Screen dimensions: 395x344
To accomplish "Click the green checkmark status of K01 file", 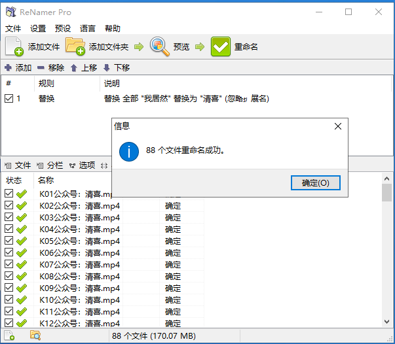I will (22, 194).
